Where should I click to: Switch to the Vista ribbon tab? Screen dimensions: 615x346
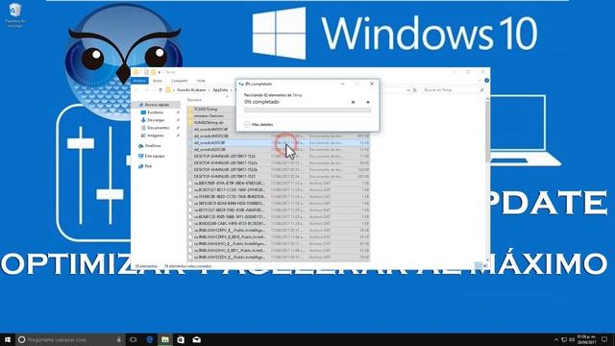tap(201, 81)
